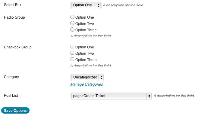This screenshot has width=198, height=119.
Task: Choose the Option Two radio button
Action: [x=72, y=23]
